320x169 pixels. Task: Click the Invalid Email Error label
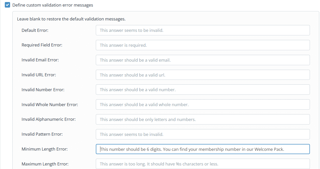(40, 60)
